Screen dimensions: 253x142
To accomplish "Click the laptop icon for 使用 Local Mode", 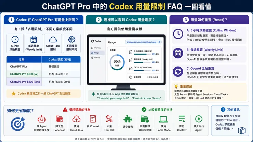I will (163, 119).
